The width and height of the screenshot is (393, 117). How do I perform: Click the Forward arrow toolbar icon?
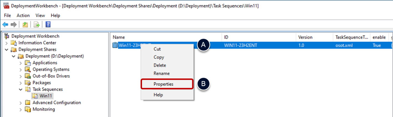click(x=13, y=25)
